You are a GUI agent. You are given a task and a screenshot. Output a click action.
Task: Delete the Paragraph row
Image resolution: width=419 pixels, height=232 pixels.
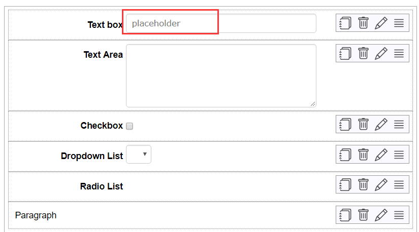coord(363,215)
